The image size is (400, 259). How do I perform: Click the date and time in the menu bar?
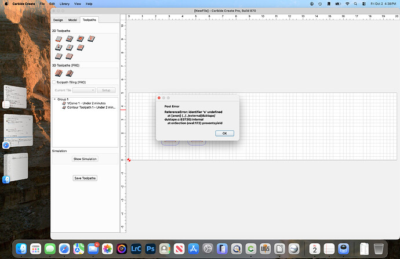383,4
